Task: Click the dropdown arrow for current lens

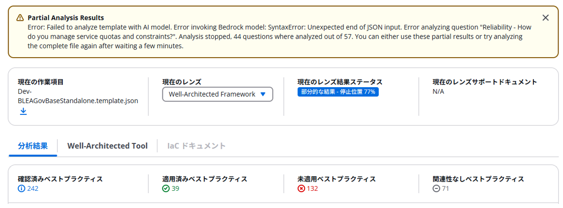Action: coord(263,94)
